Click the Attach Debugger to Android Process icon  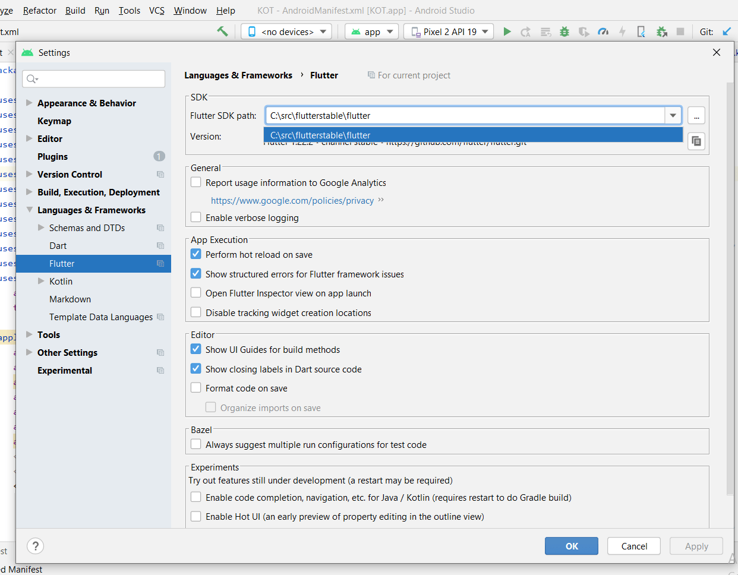[x=661, y=31]
